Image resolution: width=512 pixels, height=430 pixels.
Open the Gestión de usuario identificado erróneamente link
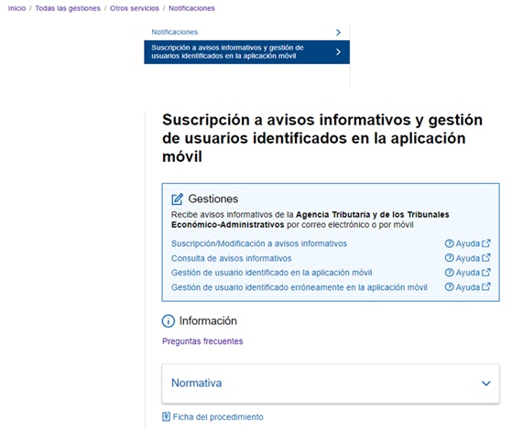(300, 287)
